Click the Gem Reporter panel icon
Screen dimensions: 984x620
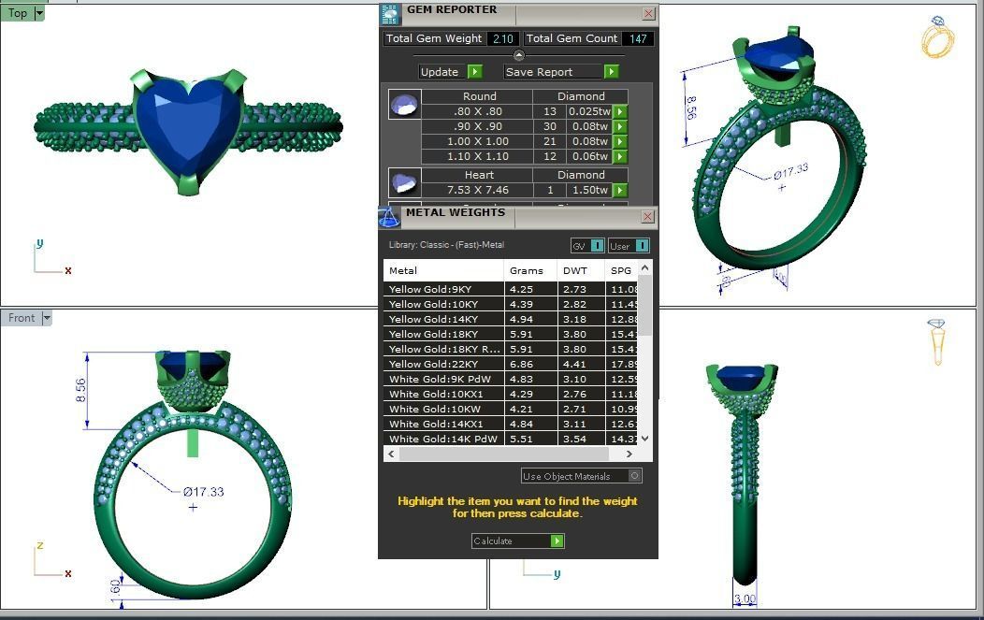click(x=390, y=14)
